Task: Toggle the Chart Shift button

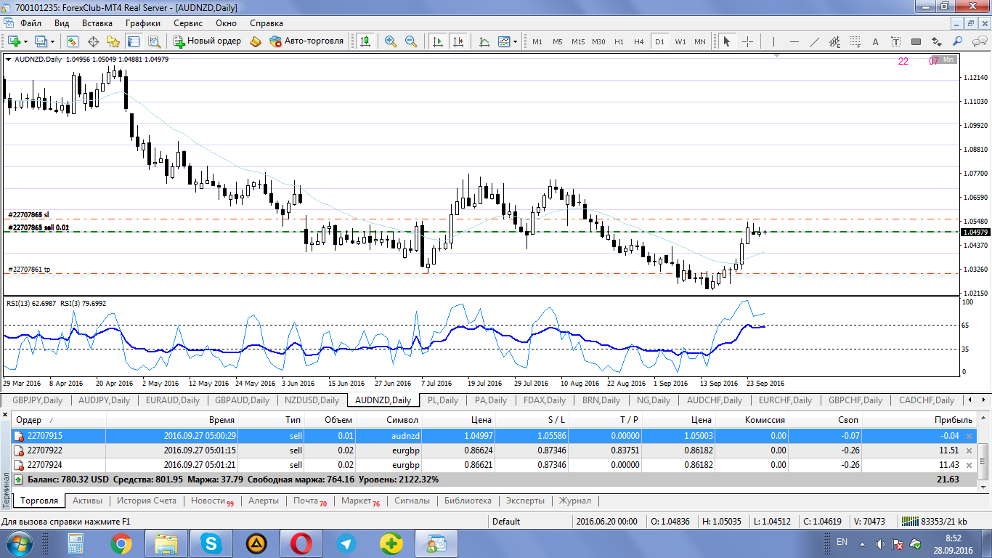Action: (x=458, y=41)
